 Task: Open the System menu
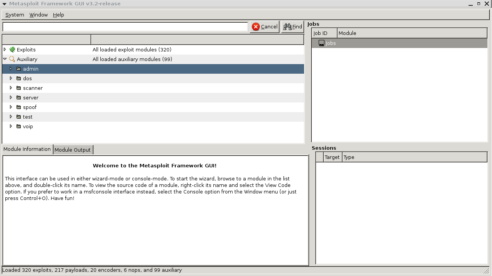(x=15, y=15)
